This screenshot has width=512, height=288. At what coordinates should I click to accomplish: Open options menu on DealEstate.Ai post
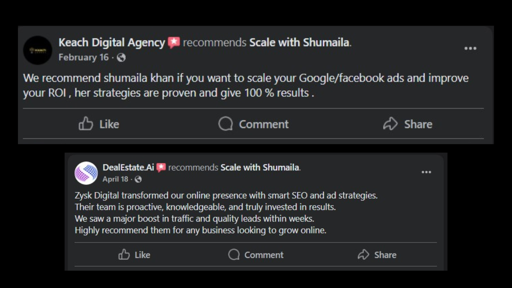tap(426, 172)
